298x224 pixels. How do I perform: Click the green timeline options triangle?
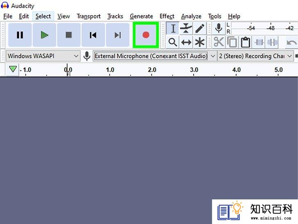click(13, 69)
